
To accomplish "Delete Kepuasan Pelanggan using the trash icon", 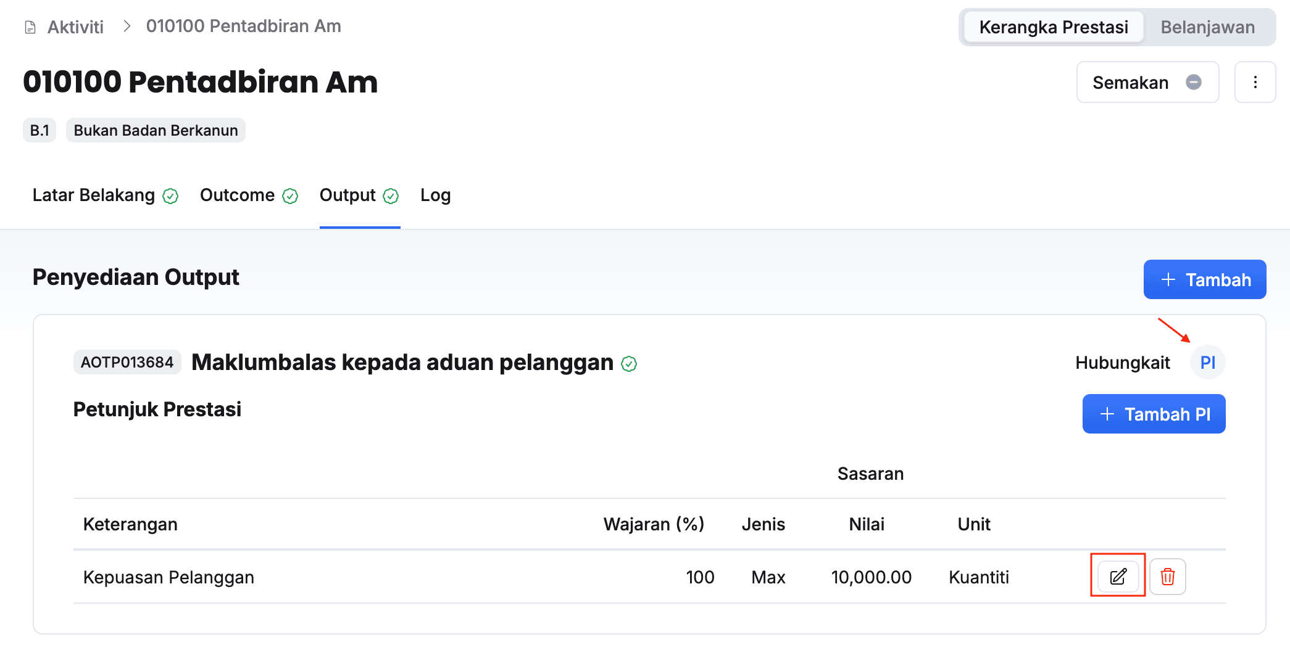I will [1167, 577].
